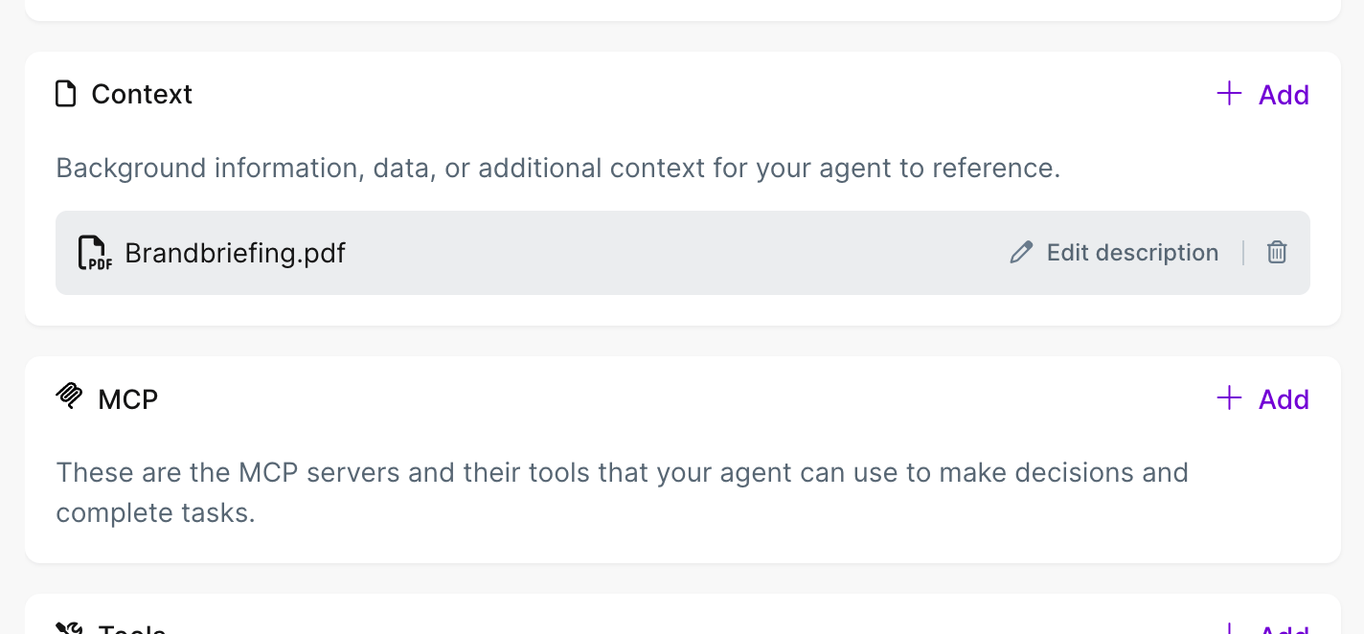The height and width of the screenshot is (634, 1364).
Task: Select the empty middle of the Brandbriefing.pdf row
Action: point(671,253)
